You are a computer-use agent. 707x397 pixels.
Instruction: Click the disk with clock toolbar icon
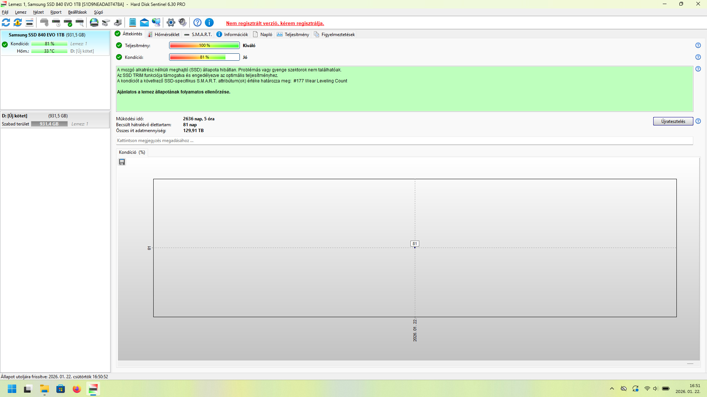click(x=56, y=23)
